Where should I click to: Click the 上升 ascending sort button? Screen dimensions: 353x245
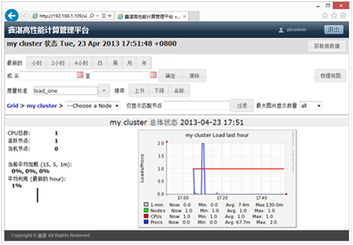tap(139, 91)
